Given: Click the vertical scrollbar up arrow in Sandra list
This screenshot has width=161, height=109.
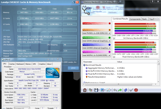Looking at the screenshot, I should [158, 61].
